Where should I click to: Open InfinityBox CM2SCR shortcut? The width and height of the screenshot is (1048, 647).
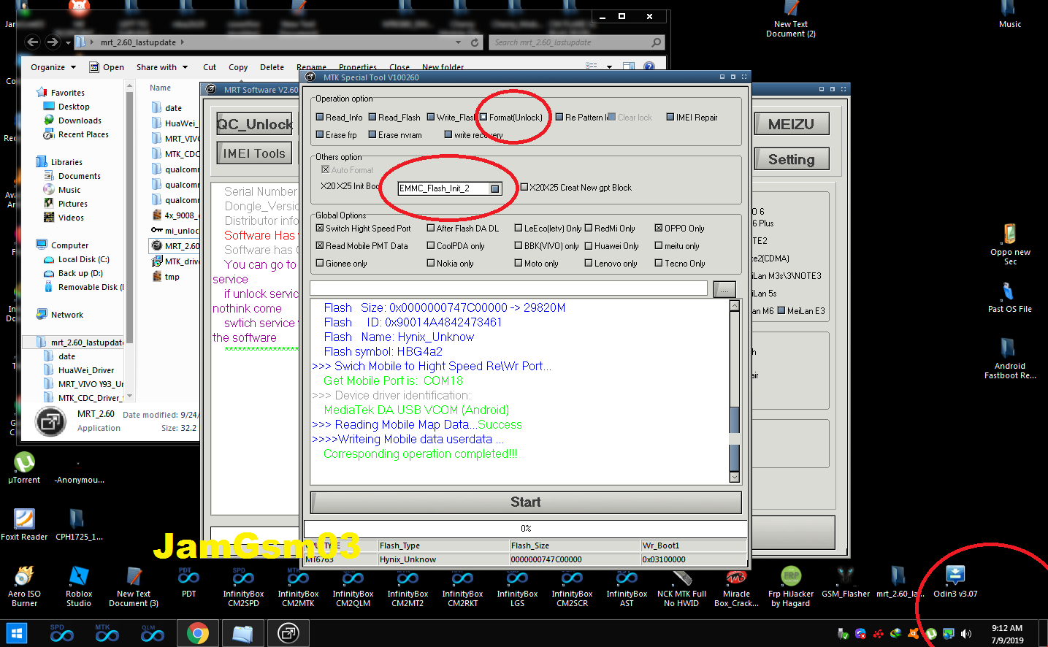(572, 586)
